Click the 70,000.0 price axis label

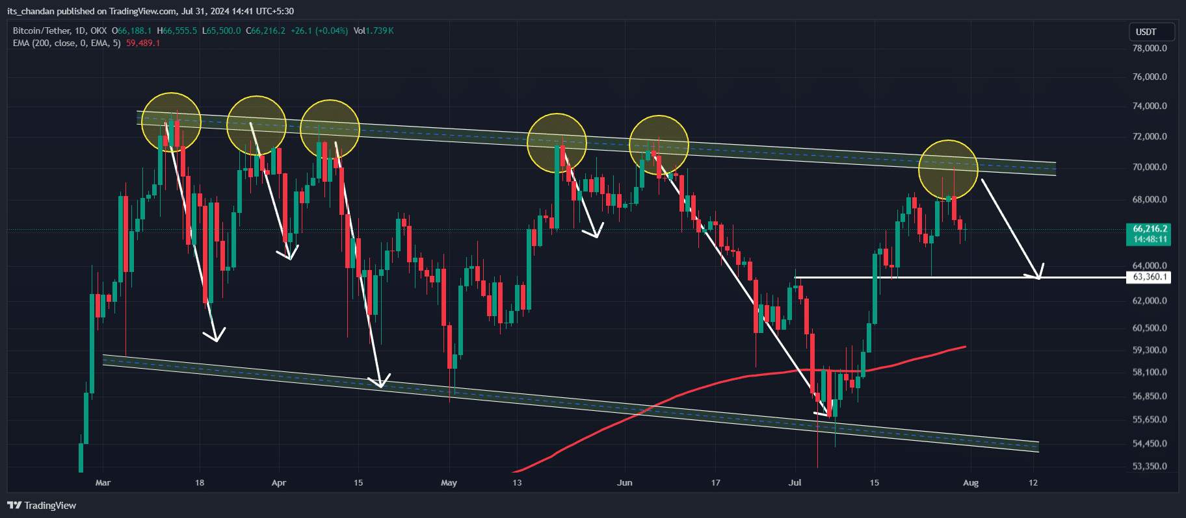coord(1150,167)
